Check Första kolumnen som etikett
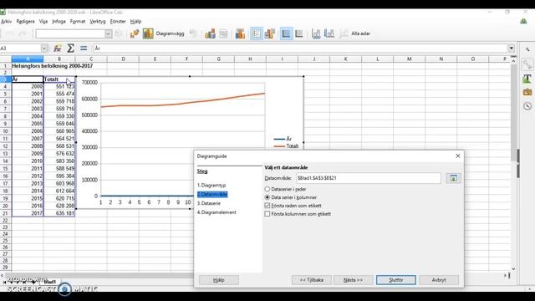Viewport: 535px width, 301px height. (267, 214)
